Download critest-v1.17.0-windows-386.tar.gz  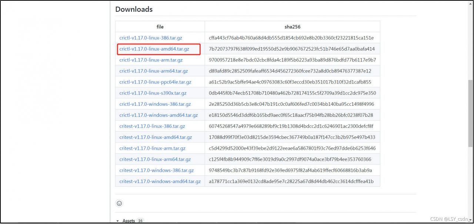tap(157, 170)
